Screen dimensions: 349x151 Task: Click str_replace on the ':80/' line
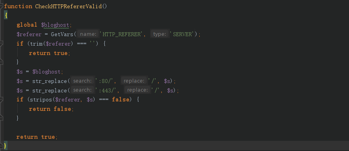click(x=50, y=81)
